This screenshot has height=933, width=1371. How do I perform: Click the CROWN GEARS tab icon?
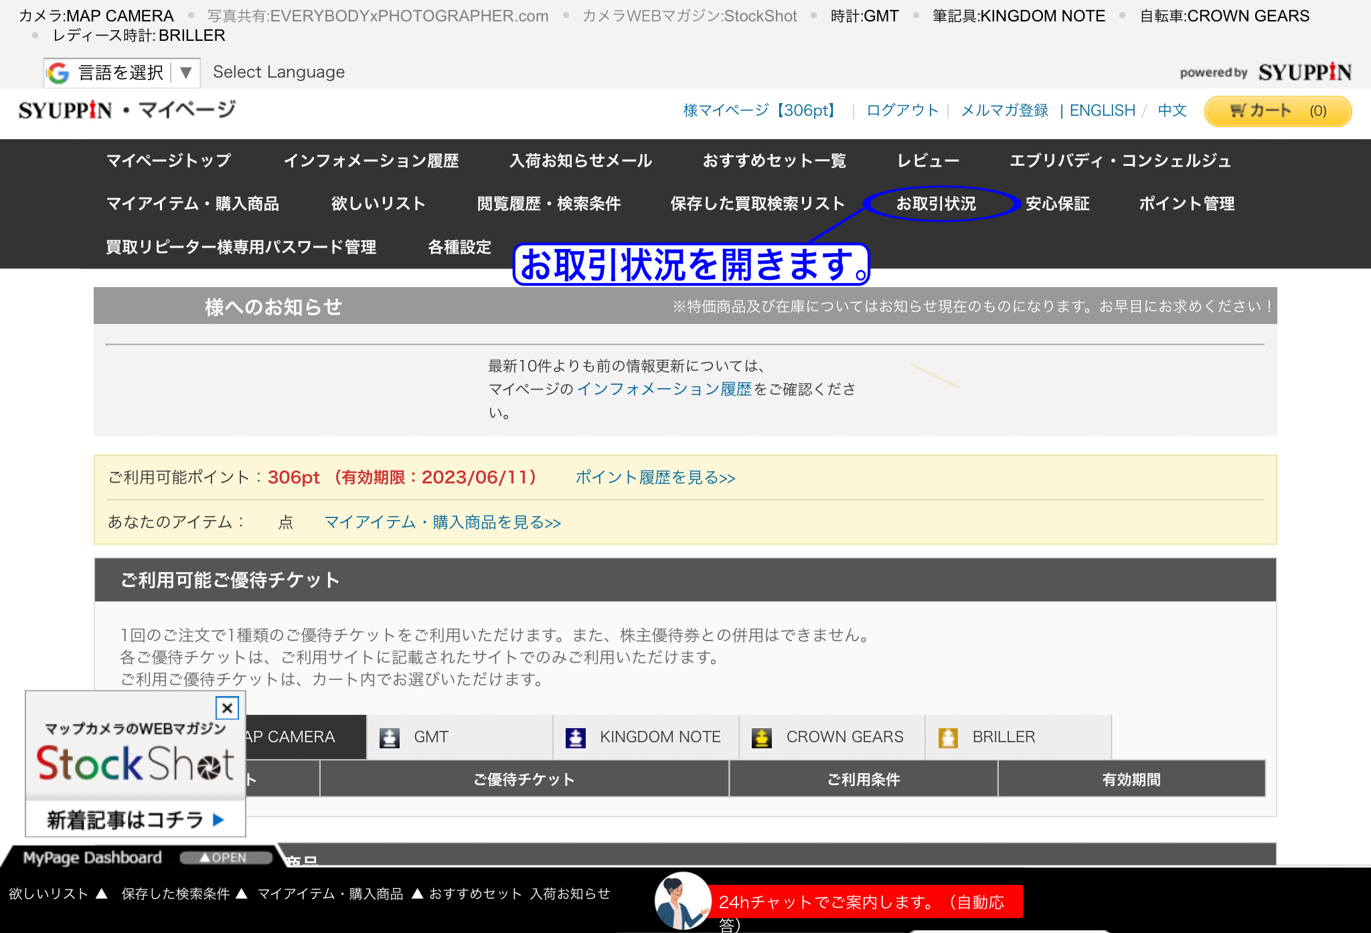762,738
